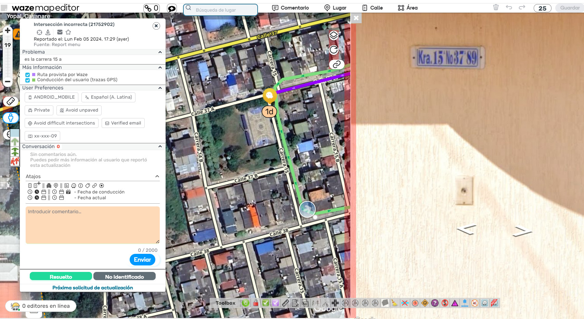Open the map layers icon
The image size is (584, 319).
[334, 35]
